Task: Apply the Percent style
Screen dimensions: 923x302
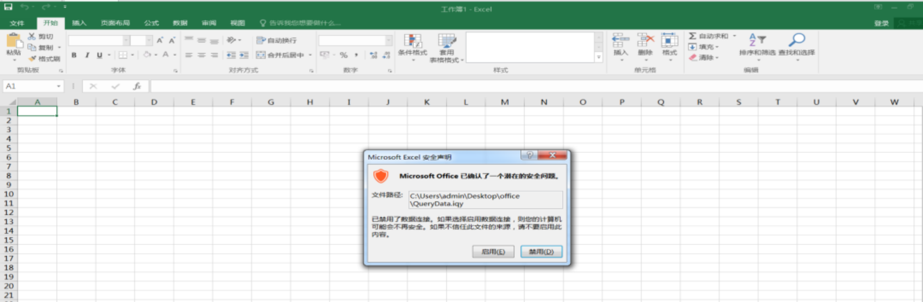Action: [x=344, y=55]
